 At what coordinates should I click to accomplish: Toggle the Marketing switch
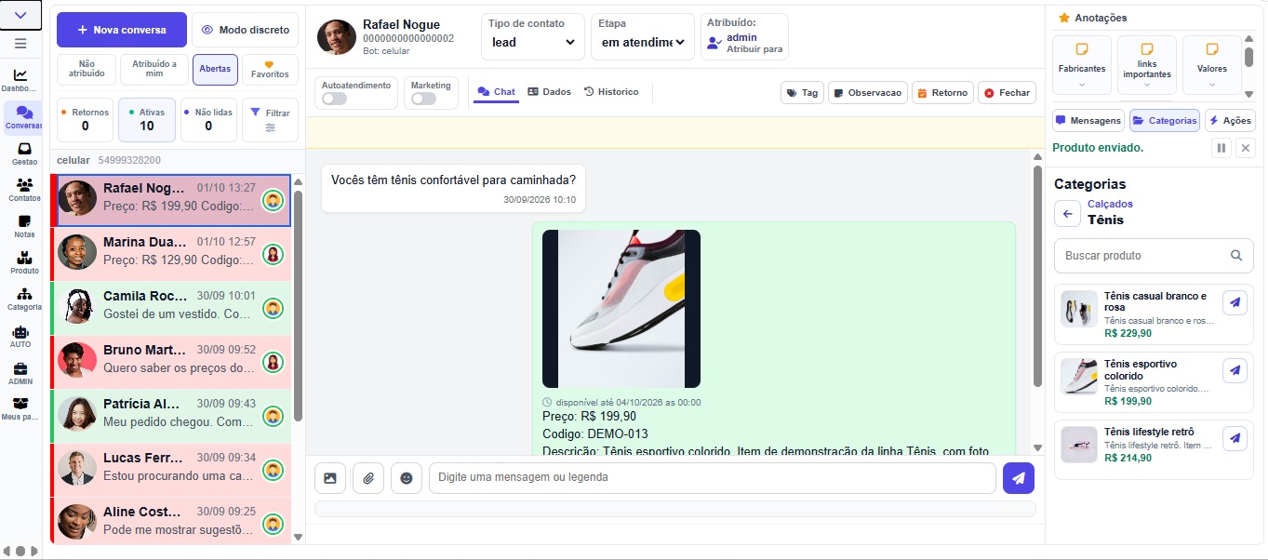[423, 99]
